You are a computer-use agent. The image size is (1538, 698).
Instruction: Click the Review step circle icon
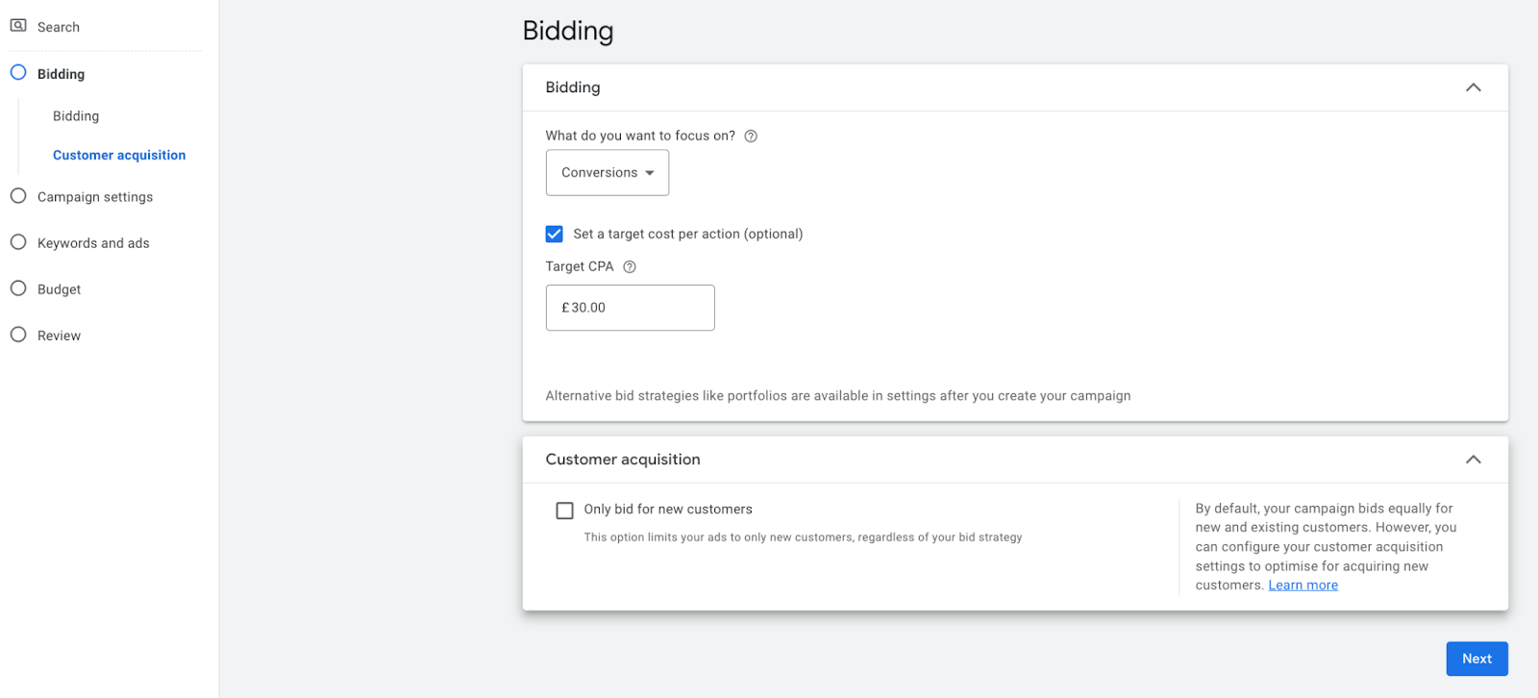18,335
